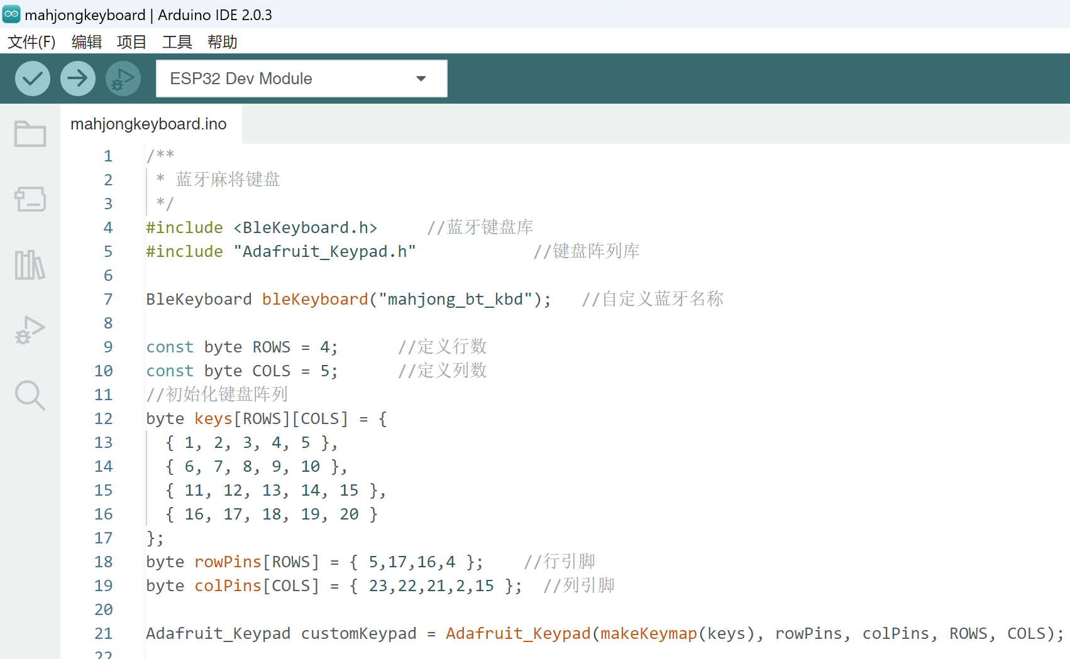Open the 文件(F) menu
The height and width of the screenshot is (659, 1070).
31,42
